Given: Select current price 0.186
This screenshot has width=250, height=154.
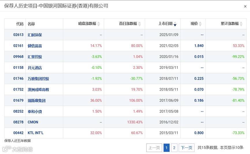Looking at the screenshot, I should pyautogui.click(x=199, y=100).
